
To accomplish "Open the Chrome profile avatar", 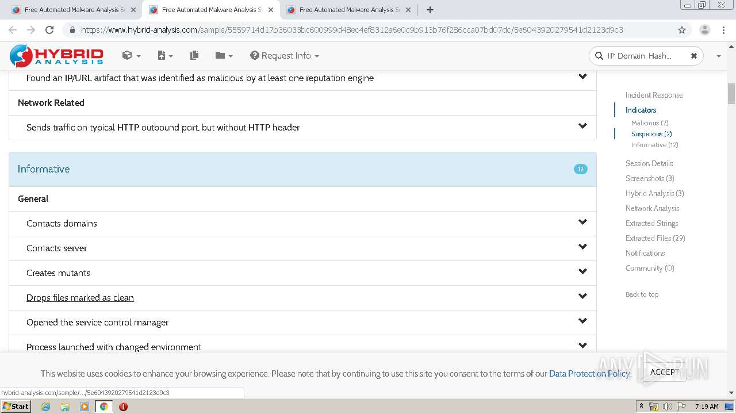I will (704, 30).
